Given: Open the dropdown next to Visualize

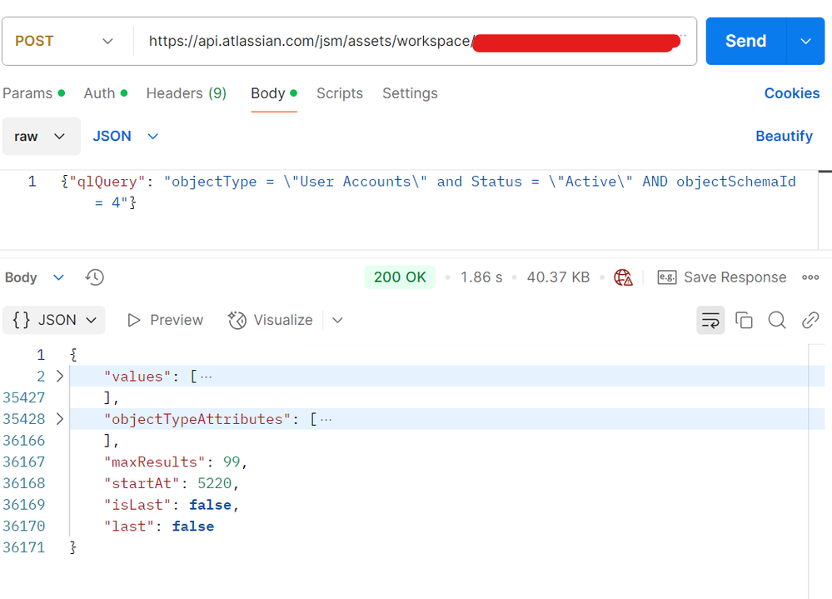Looking at the screenshot, I should coord(337,320).
